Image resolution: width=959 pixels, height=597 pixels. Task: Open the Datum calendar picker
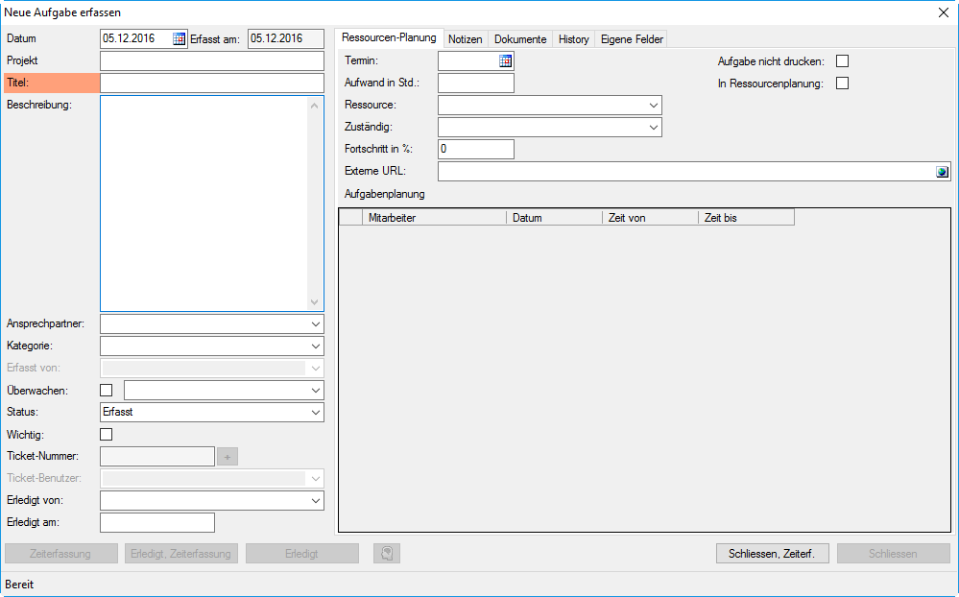point(179,39)
